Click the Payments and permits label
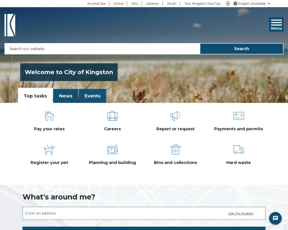The height and width of the screenshot is (230, 288). (239, 129)
